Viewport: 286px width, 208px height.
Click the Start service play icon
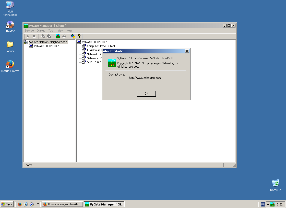28,36
